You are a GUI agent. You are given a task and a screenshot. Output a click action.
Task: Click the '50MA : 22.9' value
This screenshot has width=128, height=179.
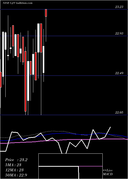click(16, 175)
